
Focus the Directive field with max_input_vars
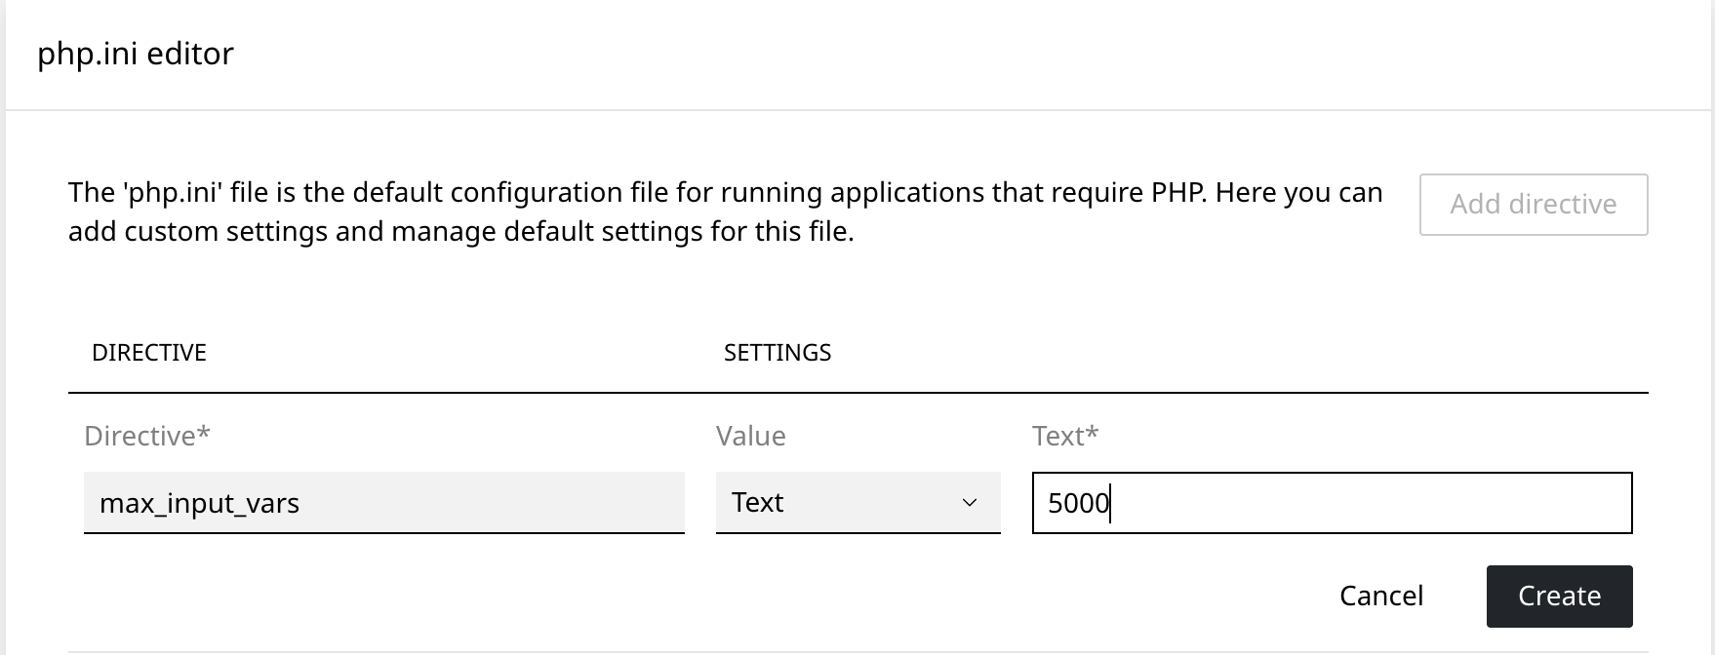tap(383, 503)
